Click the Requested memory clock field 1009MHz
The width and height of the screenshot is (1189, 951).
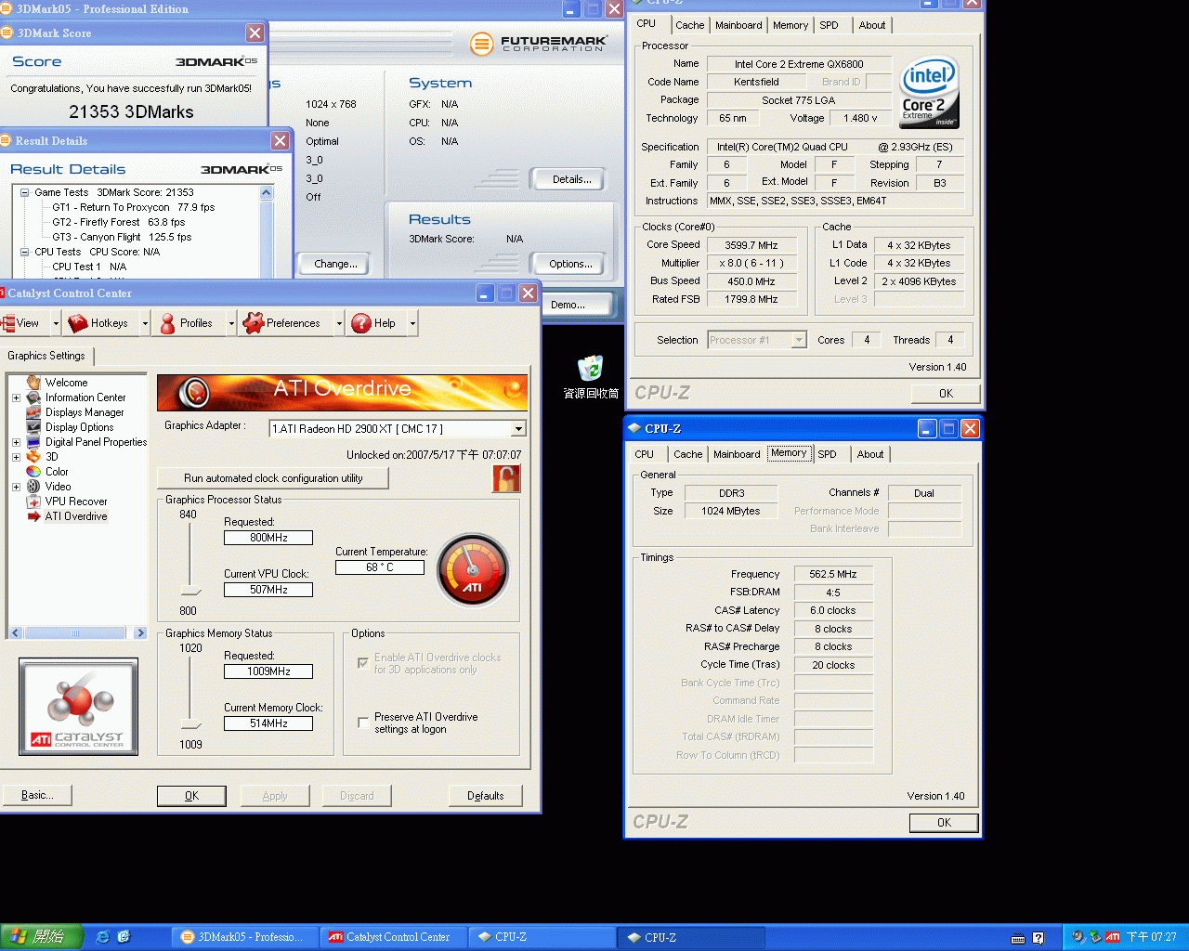tap(268, 671)
